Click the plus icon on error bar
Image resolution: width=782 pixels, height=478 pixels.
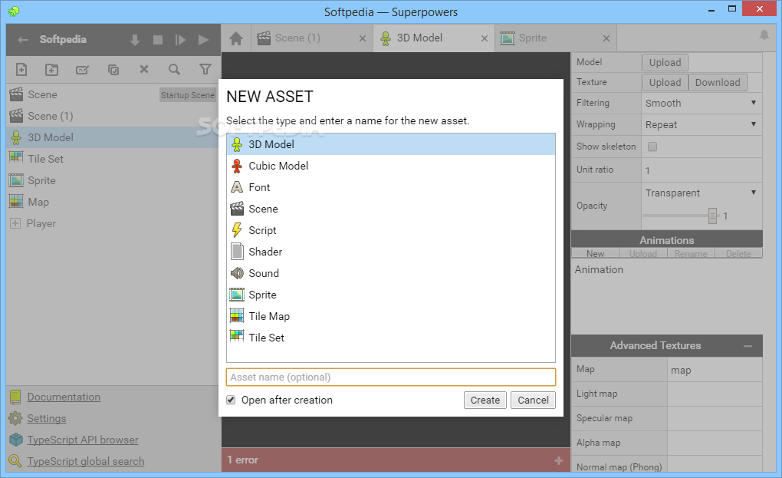[559, 460]
